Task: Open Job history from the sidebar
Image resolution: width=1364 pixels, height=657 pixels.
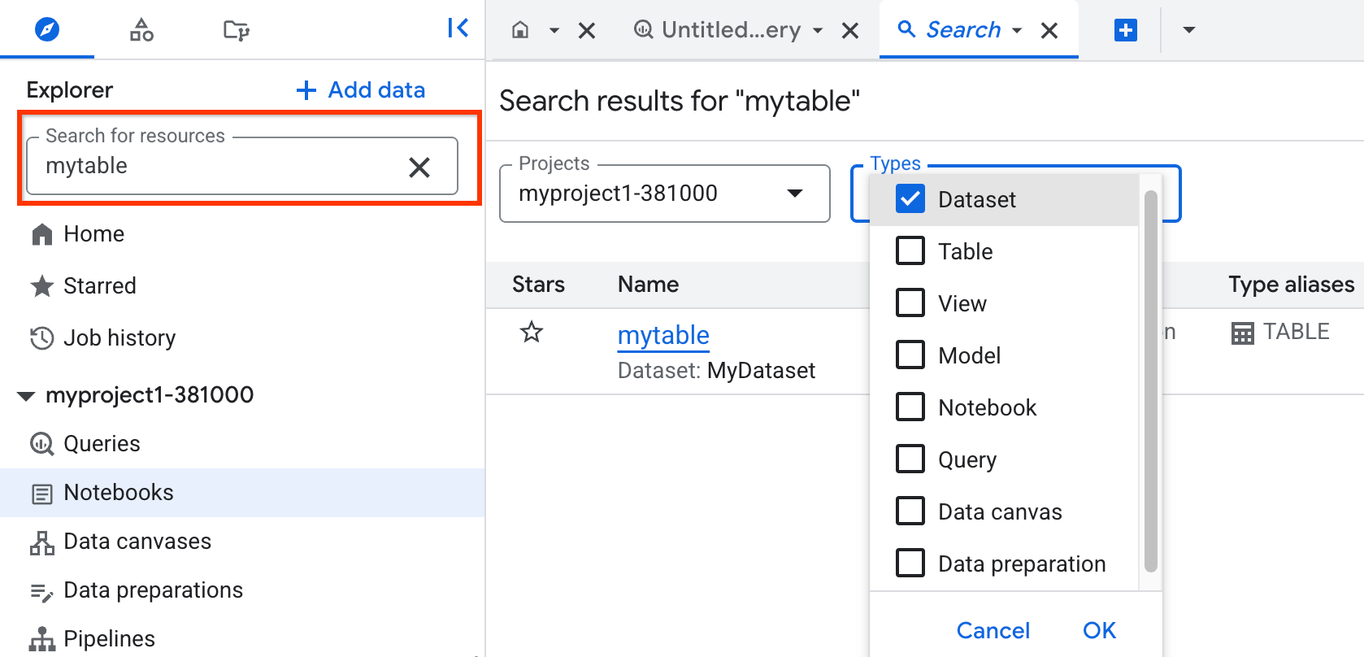Action: 119,338
